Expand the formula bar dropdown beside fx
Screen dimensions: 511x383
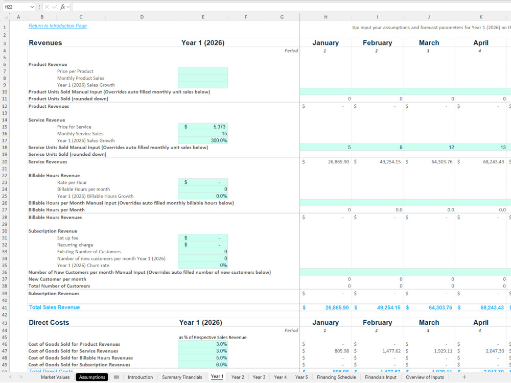tap(68, 7)
